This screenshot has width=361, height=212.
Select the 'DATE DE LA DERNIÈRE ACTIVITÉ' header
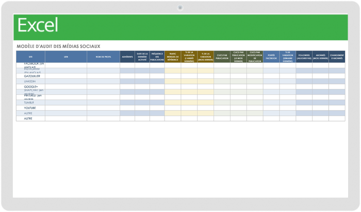[x=142, y=57]
